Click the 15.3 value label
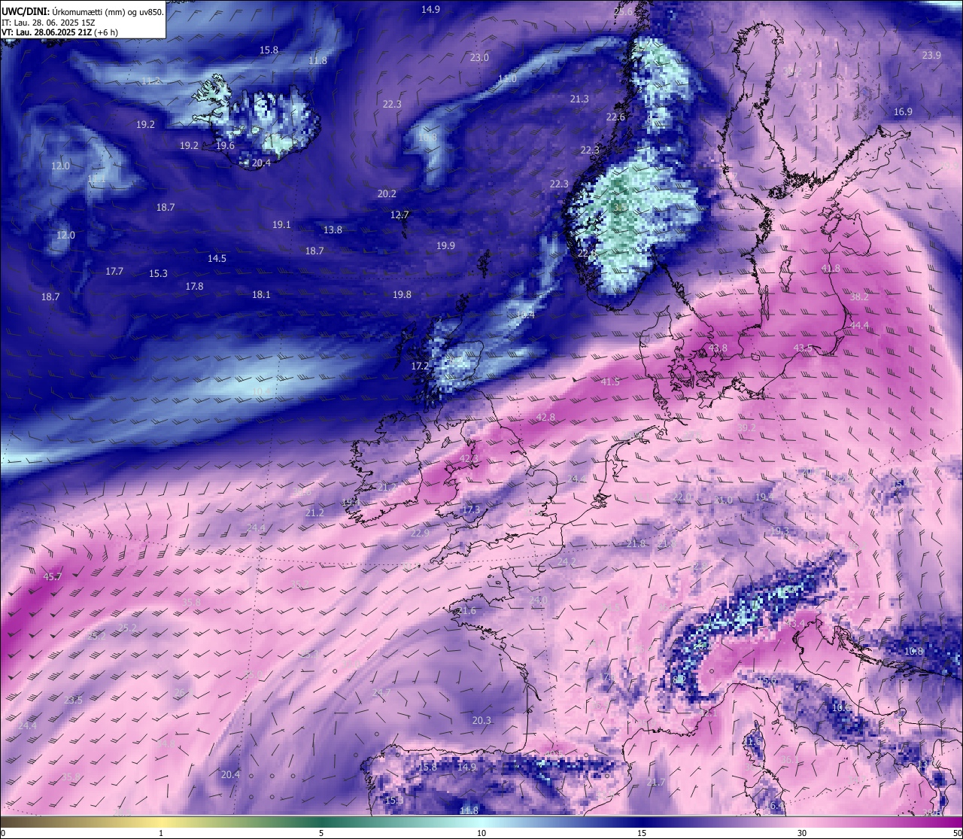The image size is (963, 839). (158, 275)
